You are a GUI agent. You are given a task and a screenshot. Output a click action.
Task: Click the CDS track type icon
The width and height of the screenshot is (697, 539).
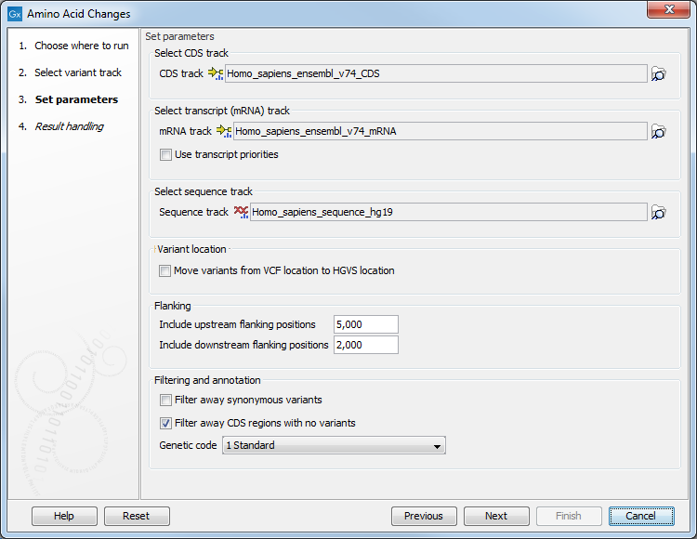(216, 74)
